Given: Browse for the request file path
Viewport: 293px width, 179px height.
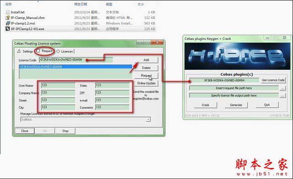Looking at the screenshot, I should (282, 89).
